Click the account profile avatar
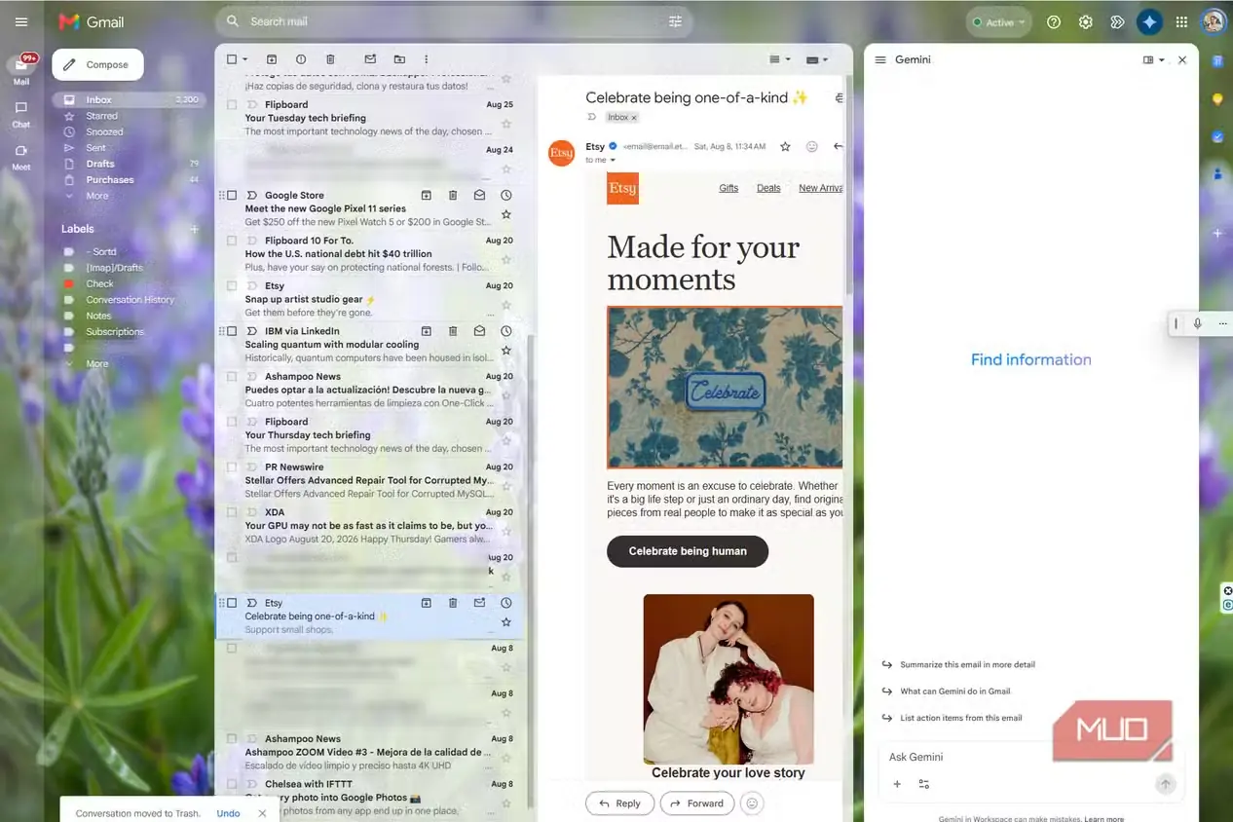 click(1213, 21)
